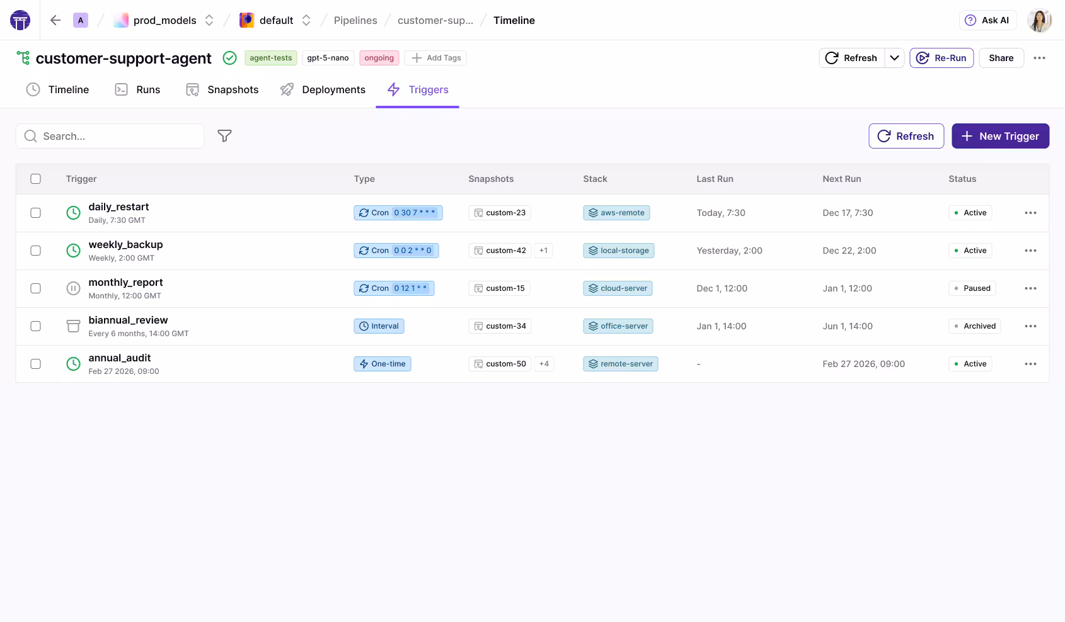
Task: Open the default project selector
Action: 275,20
